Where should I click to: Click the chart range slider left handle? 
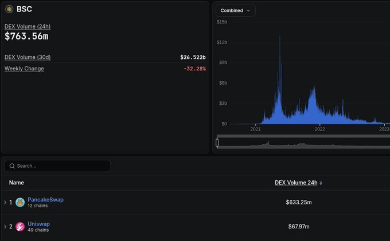217,143
